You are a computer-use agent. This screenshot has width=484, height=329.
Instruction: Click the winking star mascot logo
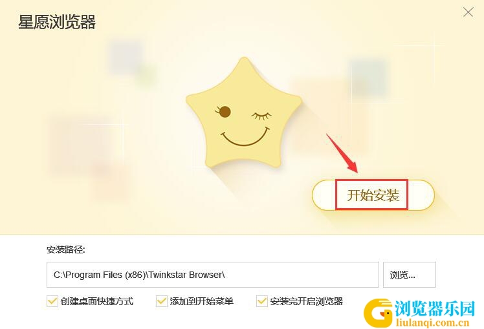point(243,113)
